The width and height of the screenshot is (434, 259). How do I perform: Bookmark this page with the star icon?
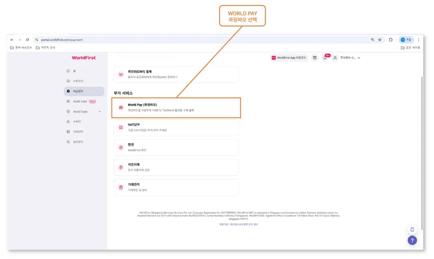coord(379,40)
